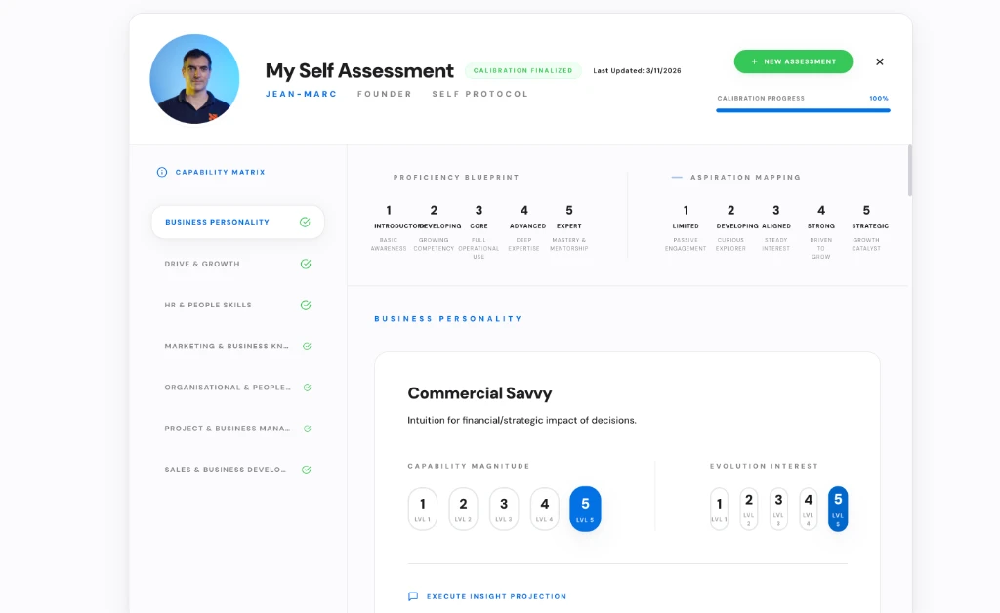Open the Drive & Growth section
This screenshot has height=613, width=1000.
(238, 264)
